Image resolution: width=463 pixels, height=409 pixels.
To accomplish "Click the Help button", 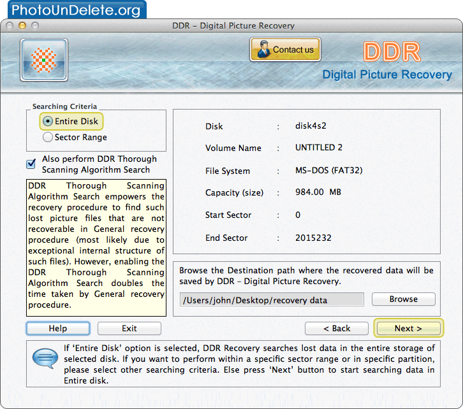I will click(58, 328).
